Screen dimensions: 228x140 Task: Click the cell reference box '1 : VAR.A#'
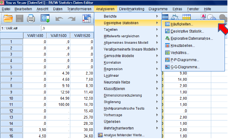pos(20,28)
